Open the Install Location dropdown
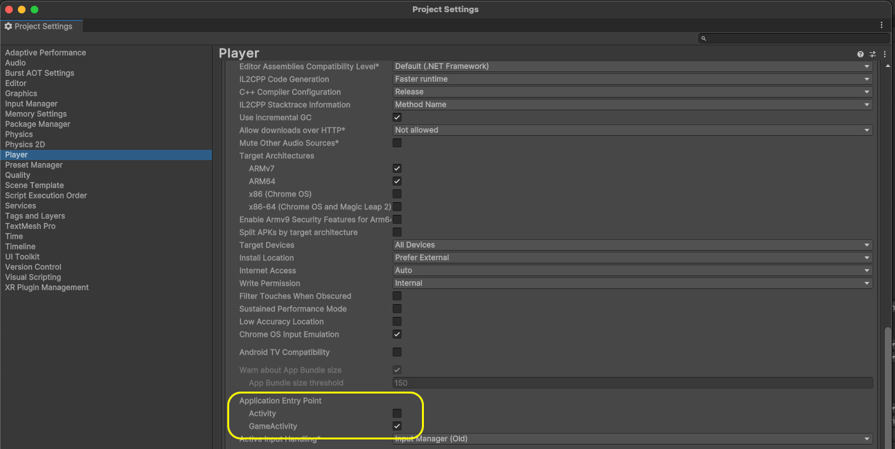Screen dimensions: 895x449 point(632,258)
